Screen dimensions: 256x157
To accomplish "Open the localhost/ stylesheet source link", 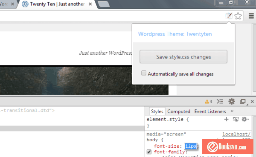I will pyautogui.click(x=236, y=134).
